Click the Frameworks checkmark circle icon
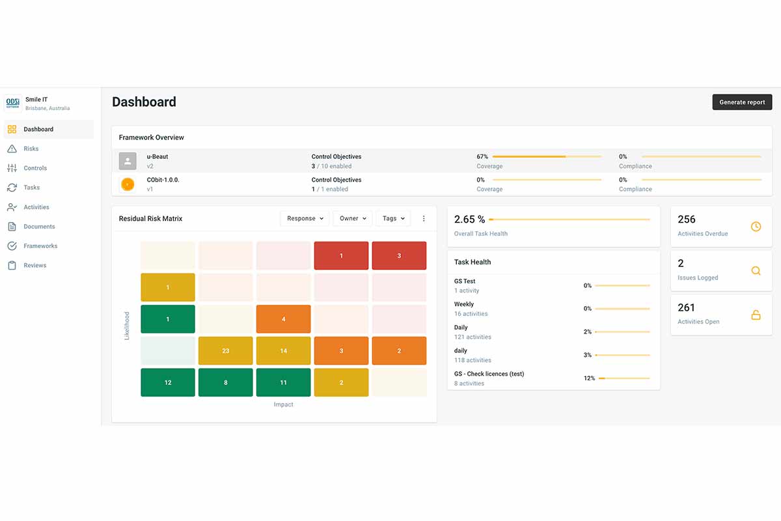This screenshot has height=521, width=781. click(12, 246)
